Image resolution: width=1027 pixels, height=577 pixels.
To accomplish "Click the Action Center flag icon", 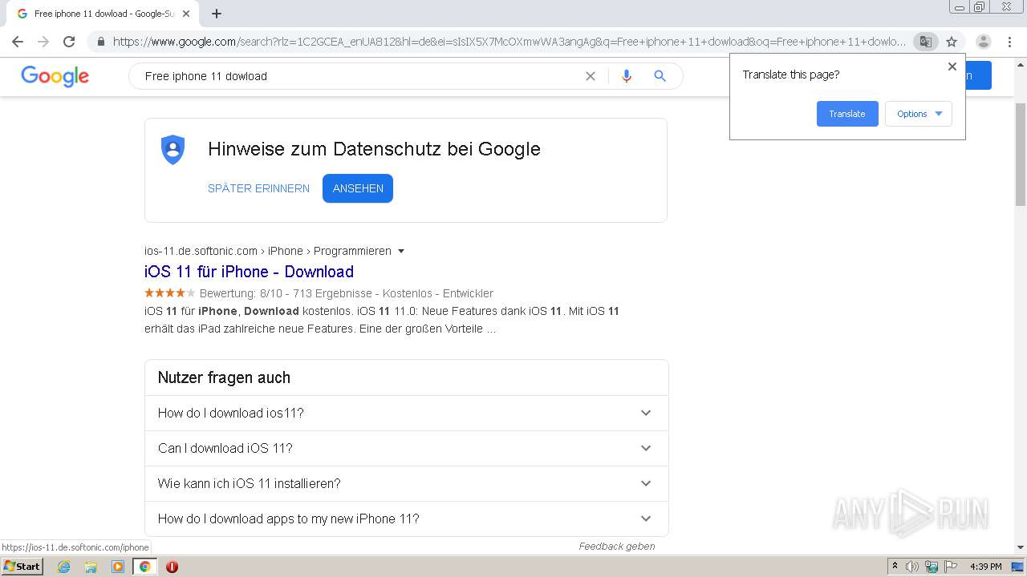I will point(949,567).
